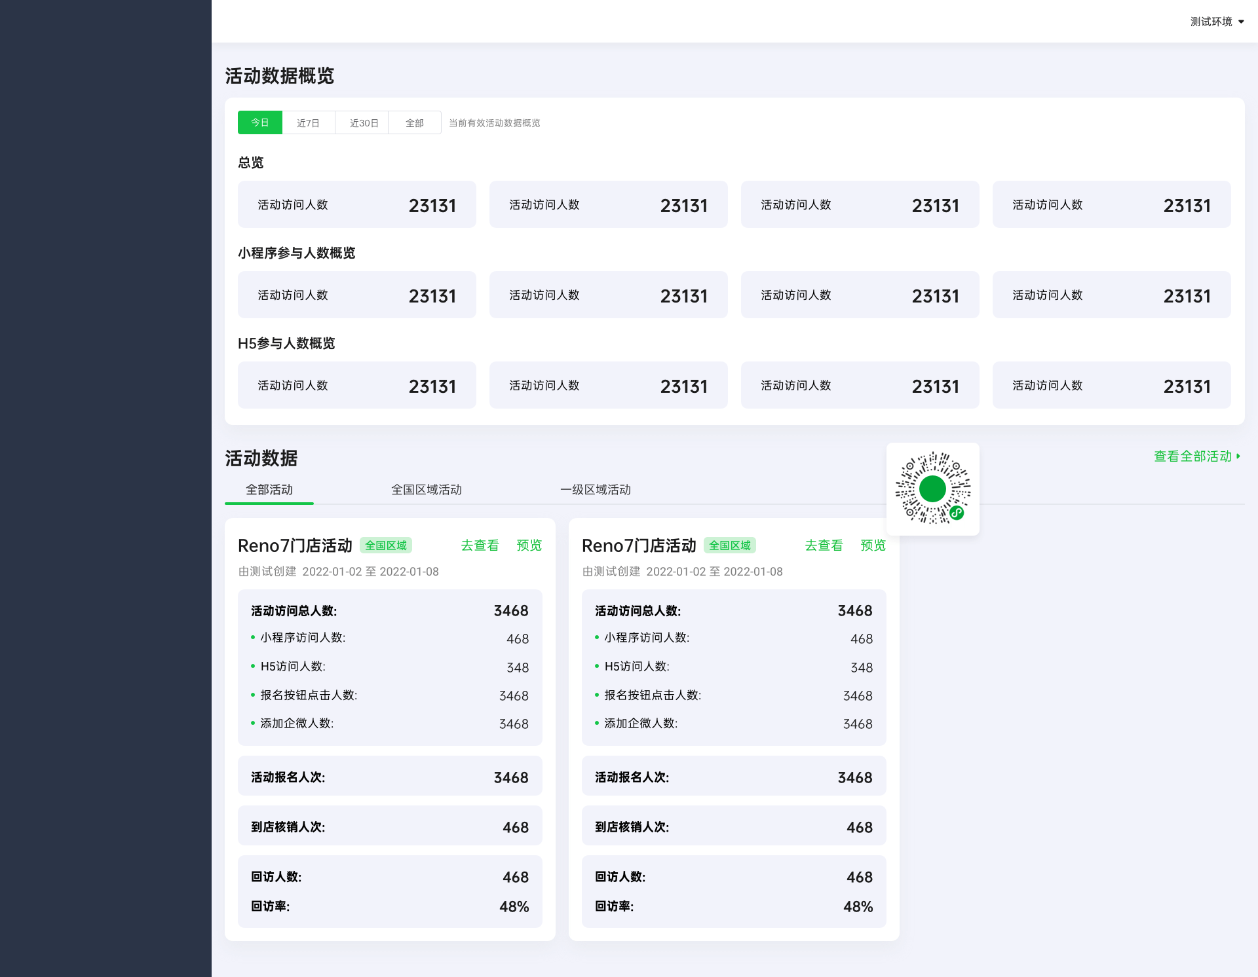This screenshot has height=977, width=1258.
Task: Click first Reno7门店活动 title
Action: pyautogui.click(x=295, y=545)
